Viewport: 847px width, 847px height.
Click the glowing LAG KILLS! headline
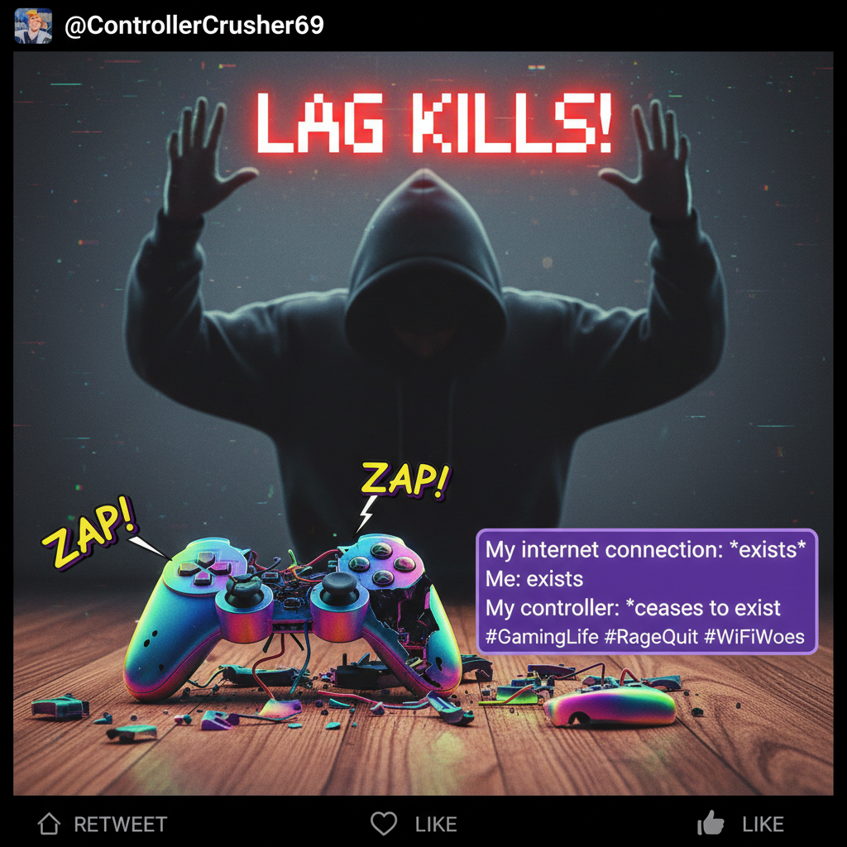point(433,123)
